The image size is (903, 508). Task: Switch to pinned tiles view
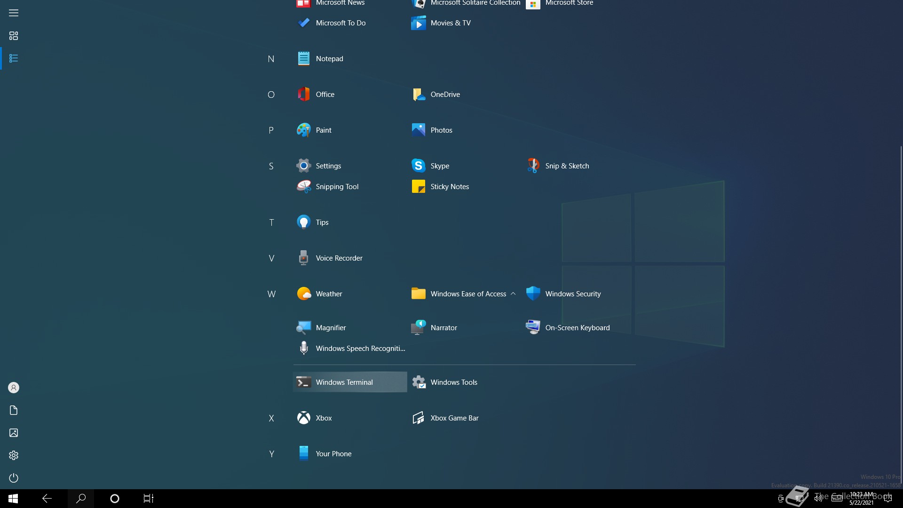(14, 36)
